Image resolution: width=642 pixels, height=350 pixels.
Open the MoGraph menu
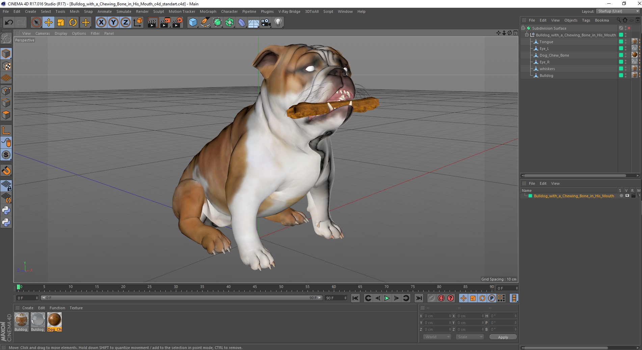coord(208,11)
